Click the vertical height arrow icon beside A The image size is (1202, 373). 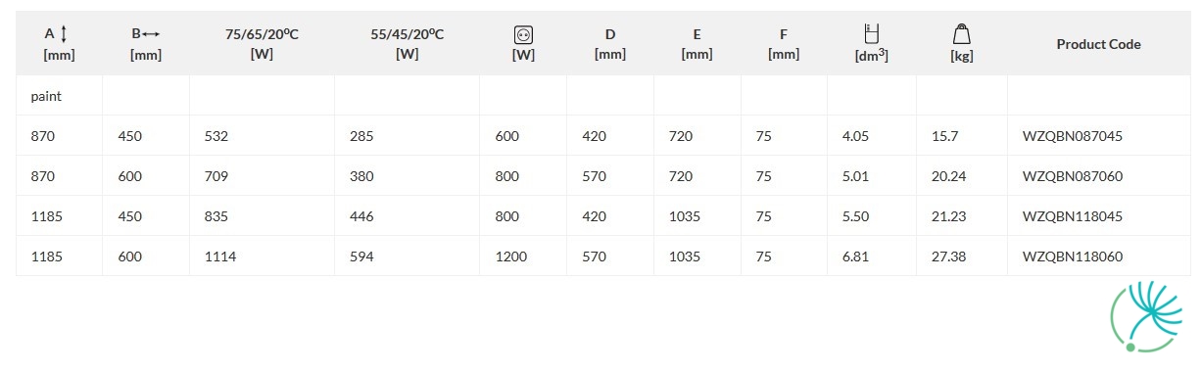[64, 34]
